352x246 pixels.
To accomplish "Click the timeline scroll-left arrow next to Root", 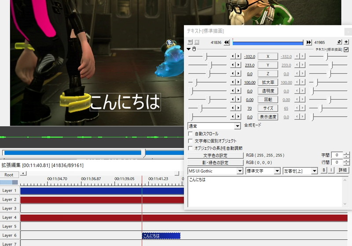I will [x=23, y=173].
